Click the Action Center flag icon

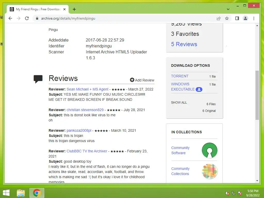pos(240,193)
